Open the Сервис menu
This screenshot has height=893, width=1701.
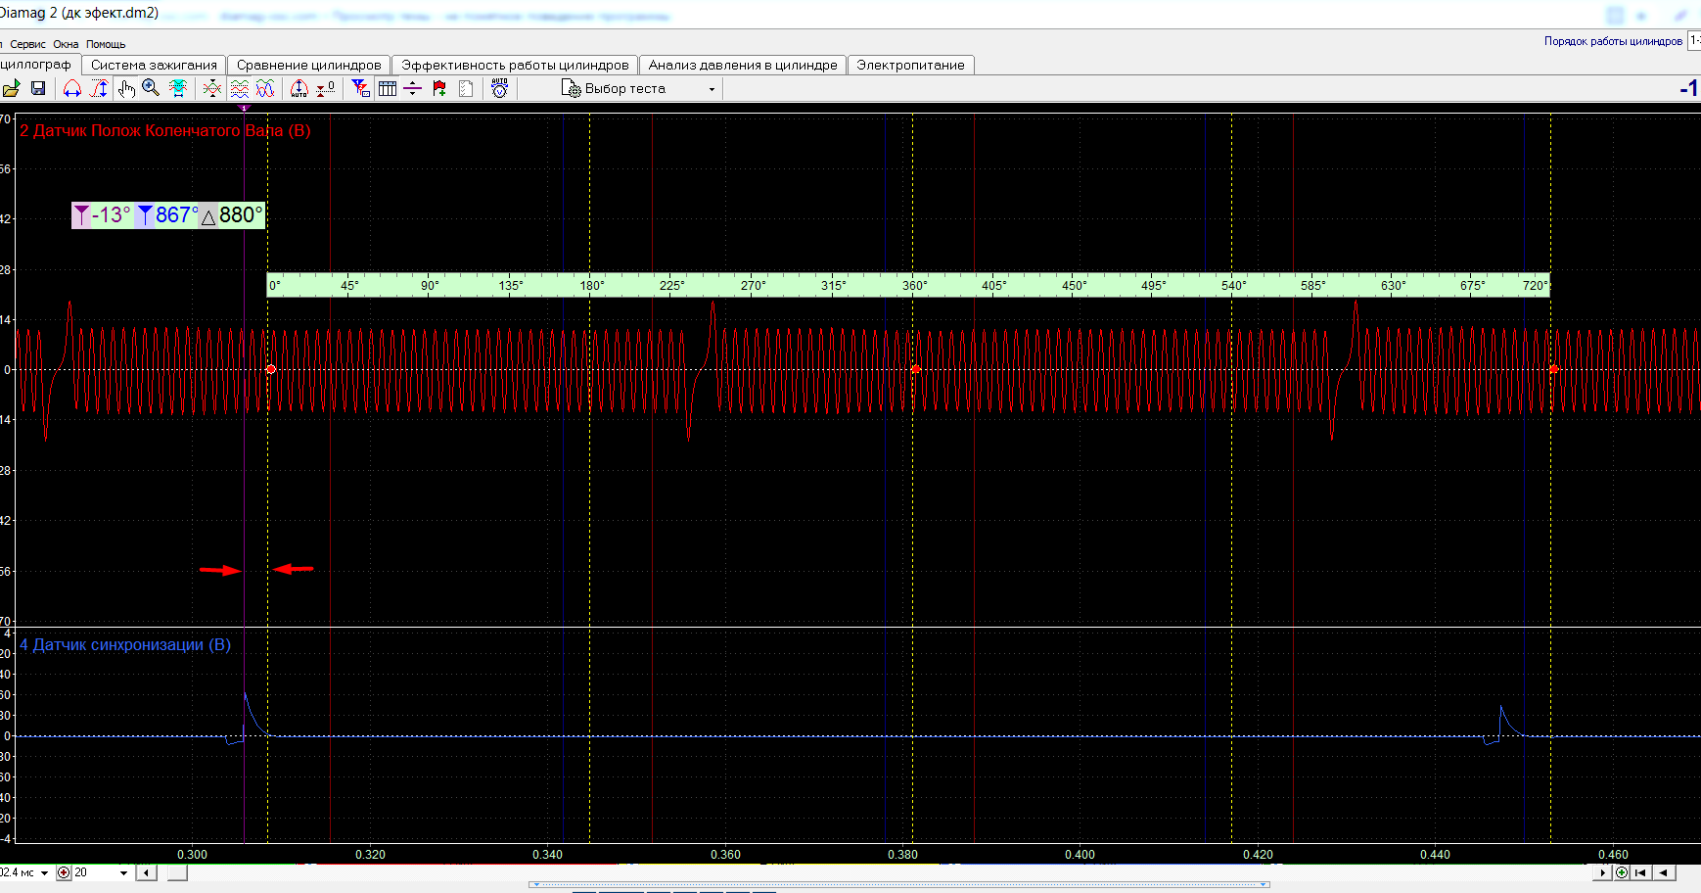coord(27,44)
